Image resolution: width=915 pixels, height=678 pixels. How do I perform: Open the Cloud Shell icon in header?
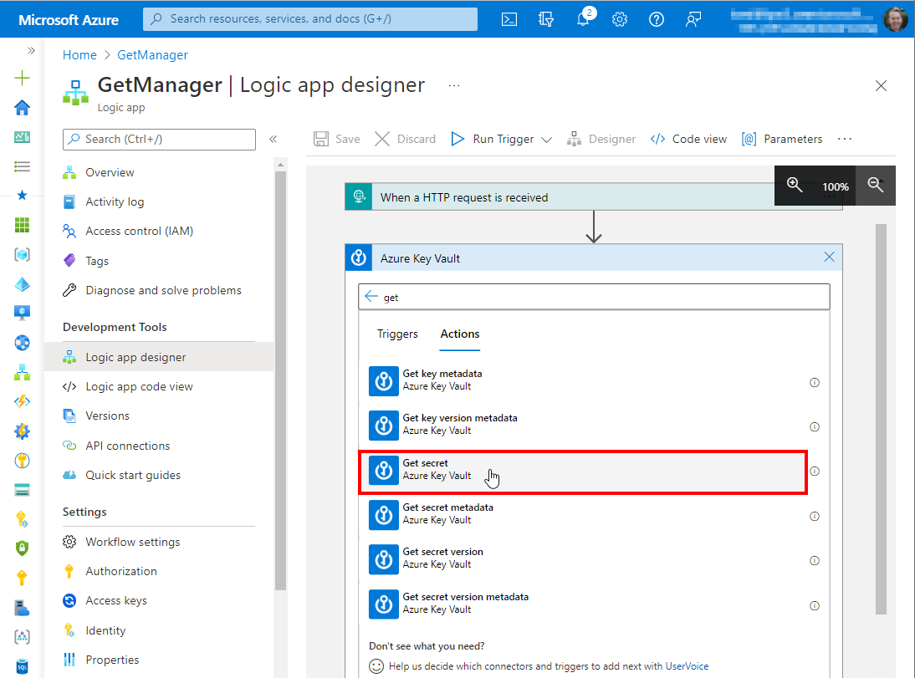509,19
